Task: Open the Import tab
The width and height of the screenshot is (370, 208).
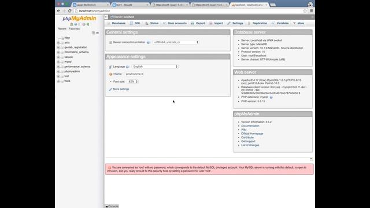Action: point(216,23)
